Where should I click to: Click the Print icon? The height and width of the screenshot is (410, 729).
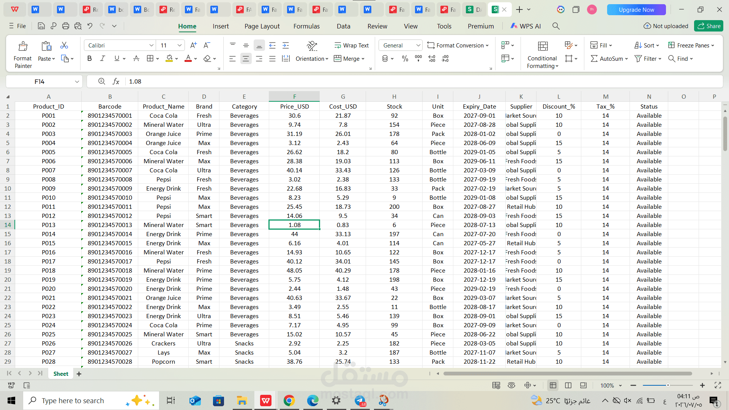(x=66, y=26)
